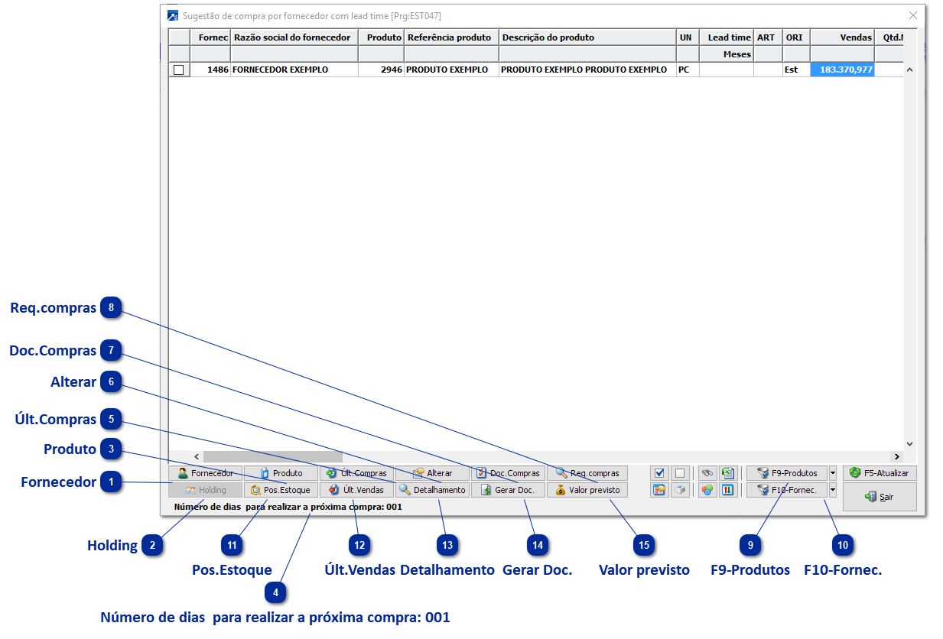This screenshot has width=943, height=639.
Task: Click vertical scrollbar up arrow
Action: (x=909, y=70)
